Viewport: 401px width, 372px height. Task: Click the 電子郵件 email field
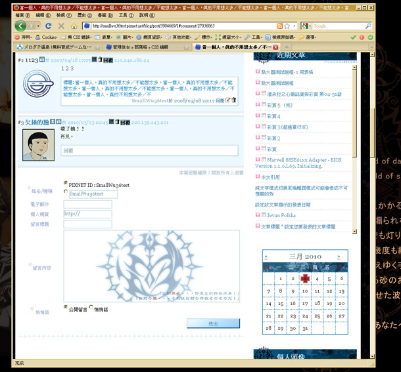click(x=87, y=204)
